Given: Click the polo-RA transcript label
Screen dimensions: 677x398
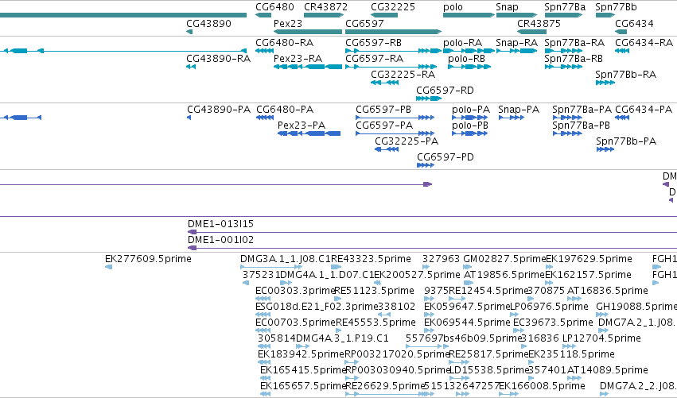Looking at the screenshot, I should [462, 43].
